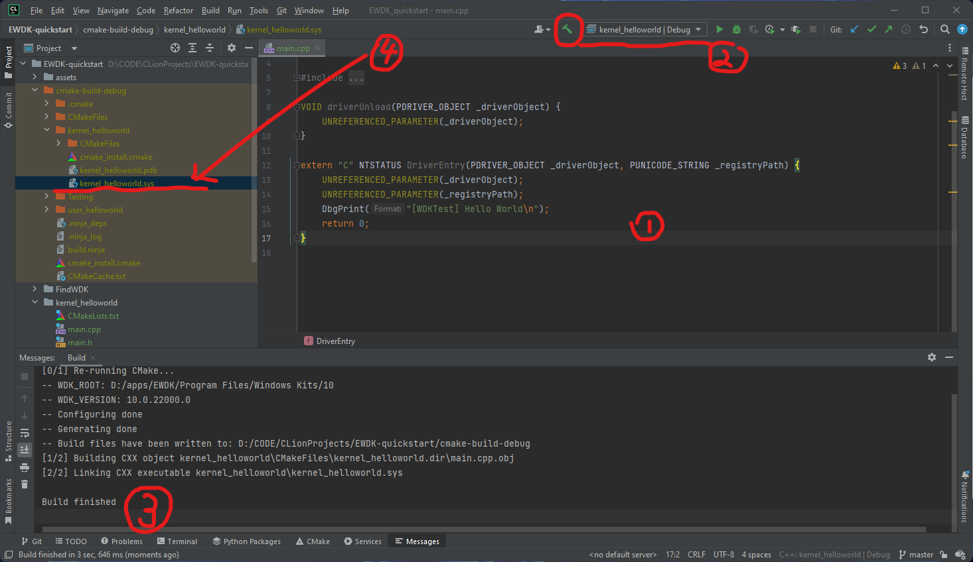The width and height of the screenshot is (973, 562).
Task: Jump to next highlighted error arrow
Action: (x=950, y=66)
